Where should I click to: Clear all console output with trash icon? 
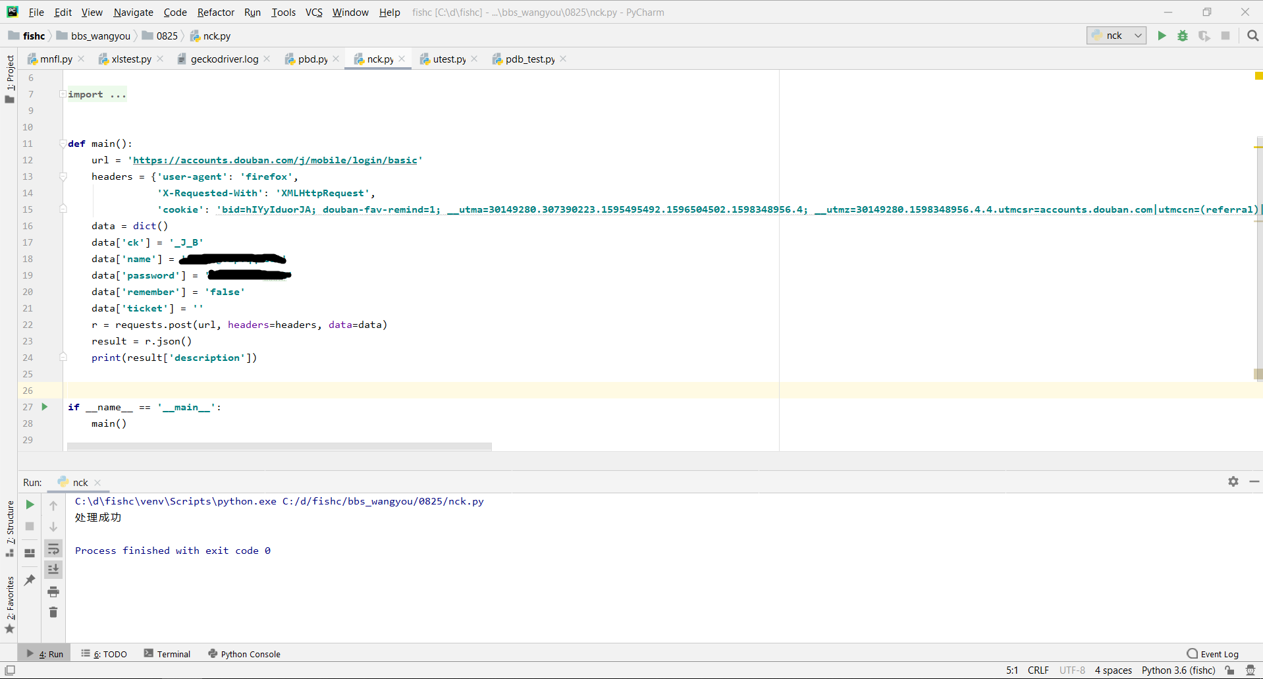click(x=53, y=612)
